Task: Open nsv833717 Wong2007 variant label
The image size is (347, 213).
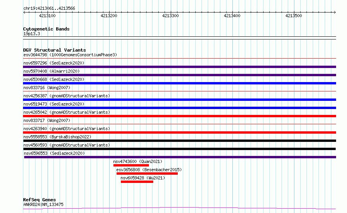Action: [x=47, y=120]
